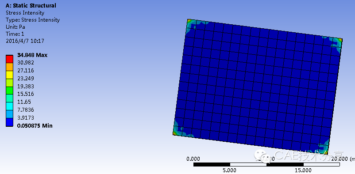Image resolution: width=355 pixels, height=174 pixels.
Task: Click the legend value 7.7836
Action: [26, 110]
